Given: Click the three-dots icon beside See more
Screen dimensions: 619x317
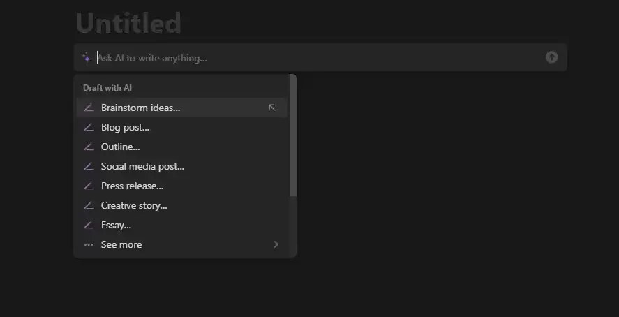Looking at the screenshot, I should (89, 245).
